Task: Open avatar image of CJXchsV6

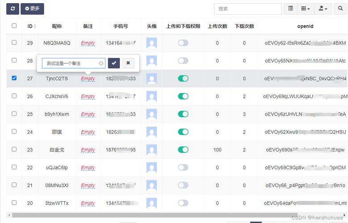Action: pyautogui.click(x=151, y=96)
